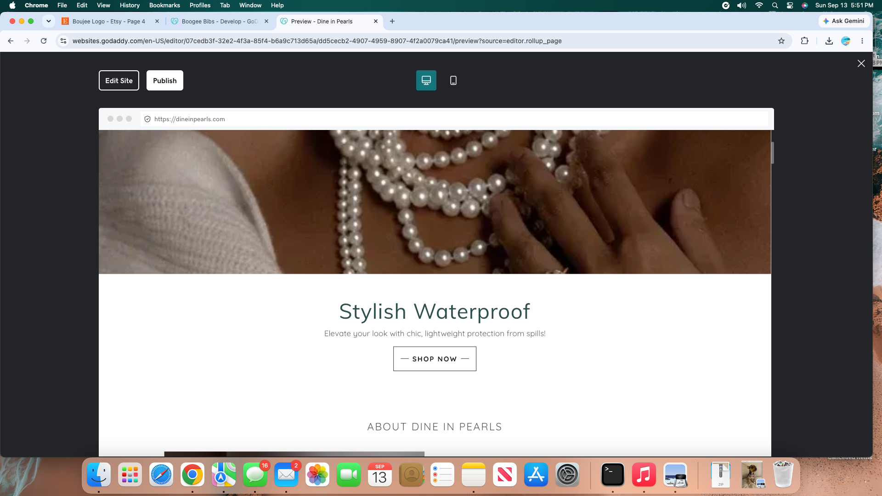This screenshot has height=496, width=882.
Task: Open a new browser tab
Action: [392, 22]
